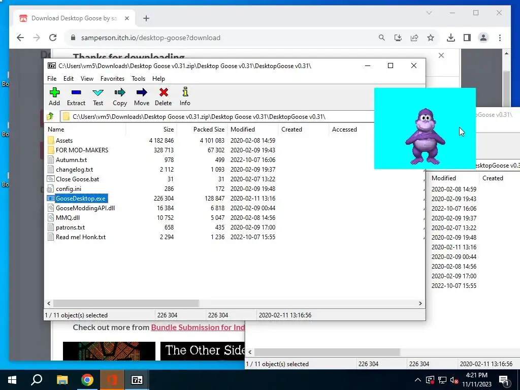The image size is (520, 390).
Task: Sort by Packed Size column header
Action: click(x=202, y=129)
